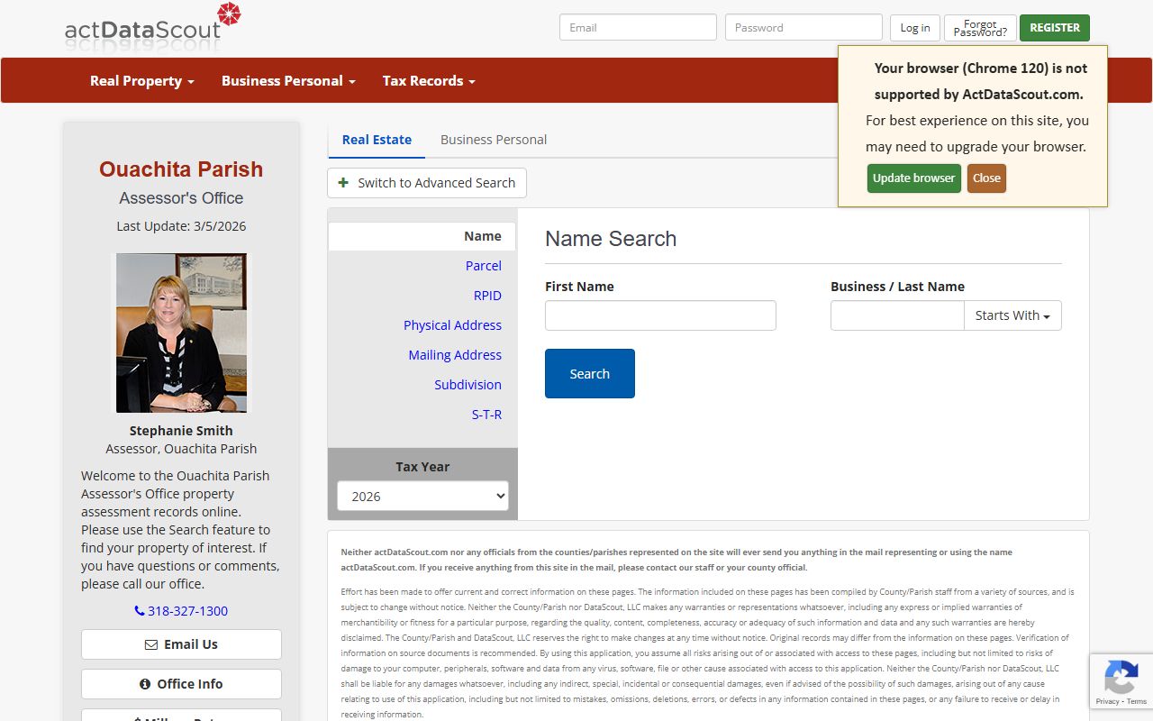Focus the Email login field
Screen dimensions: 1153x721
(x=638, y=27)
